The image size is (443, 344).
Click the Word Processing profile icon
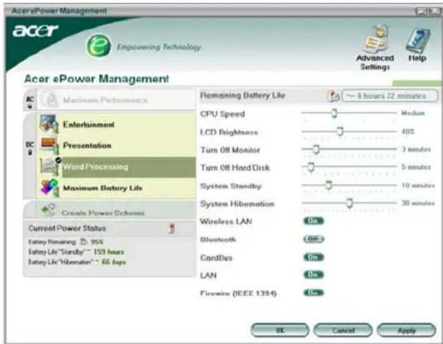pyautogui.click(x=50, y=166)
